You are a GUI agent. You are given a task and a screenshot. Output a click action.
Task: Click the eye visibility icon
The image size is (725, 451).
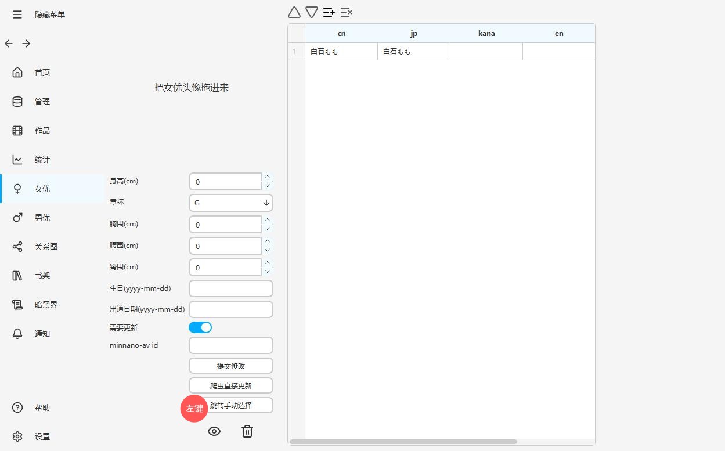pos(214,431)
